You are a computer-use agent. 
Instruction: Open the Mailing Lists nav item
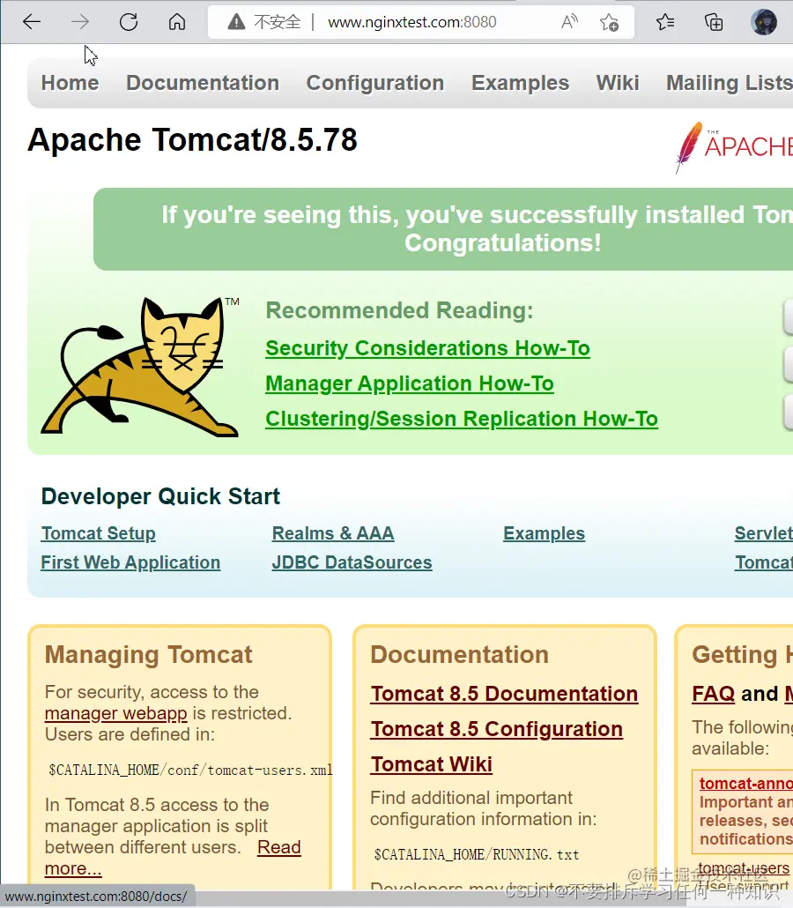(x=730, y=84)
